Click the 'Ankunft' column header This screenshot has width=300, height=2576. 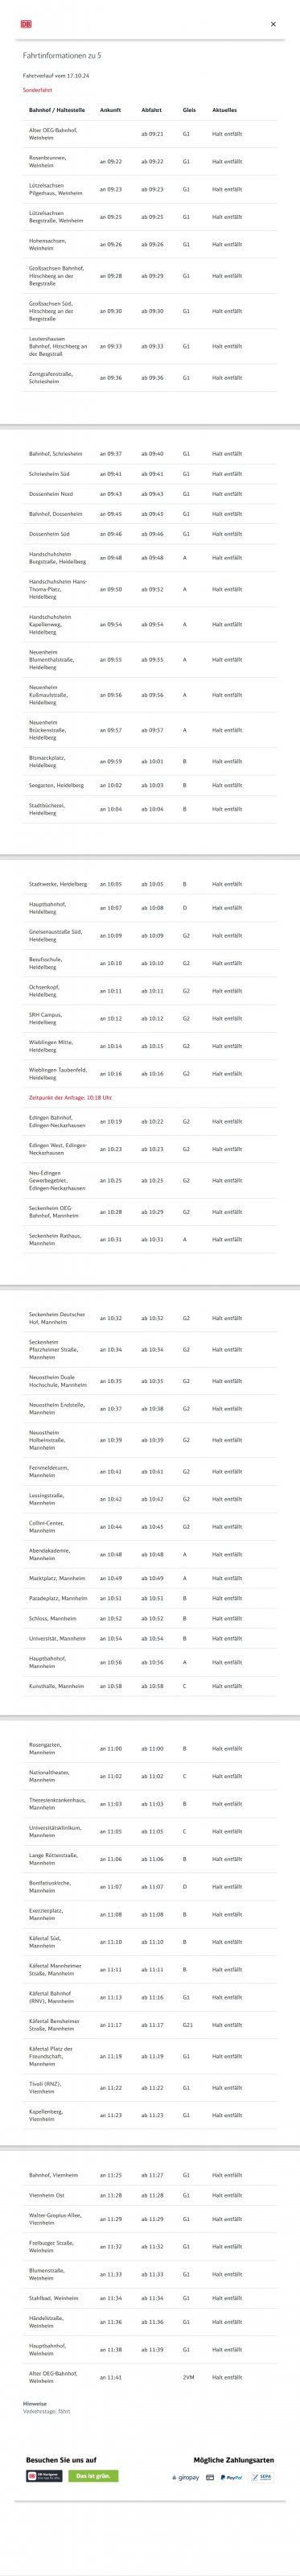pos(110,110)
